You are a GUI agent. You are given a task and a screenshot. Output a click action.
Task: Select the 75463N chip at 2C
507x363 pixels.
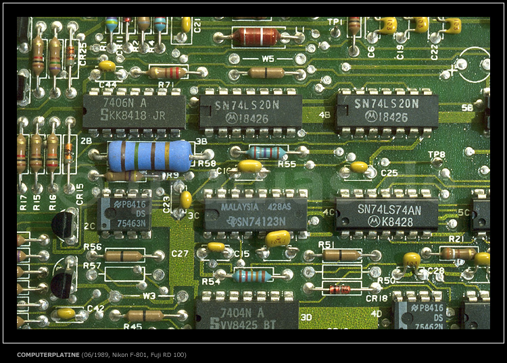[x=124, y=214]
